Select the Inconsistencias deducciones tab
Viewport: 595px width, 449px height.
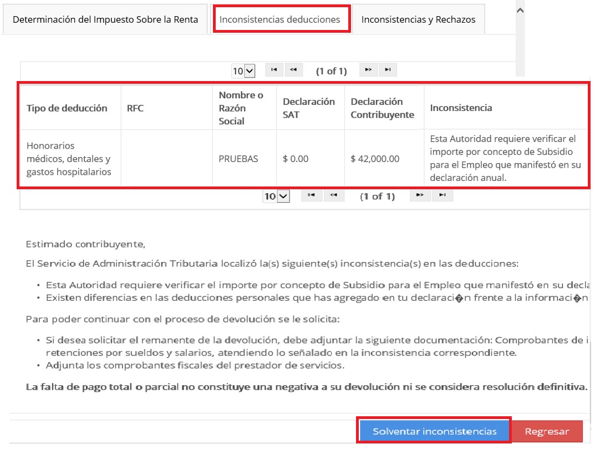[x=280, y=19]
